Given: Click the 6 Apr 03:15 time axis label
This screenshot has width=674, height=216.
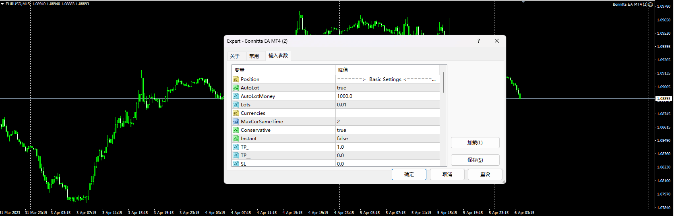Looking at the screenshot, I should coord(524,213).
